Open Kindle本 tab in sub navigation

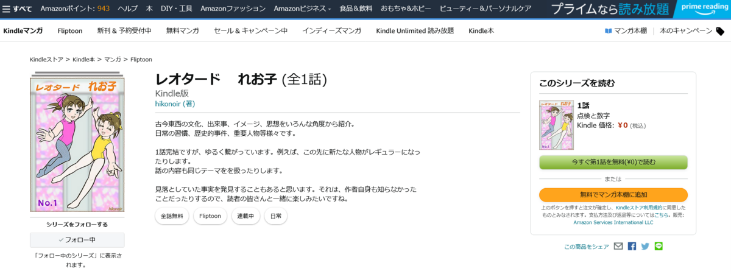click(481, 30)
